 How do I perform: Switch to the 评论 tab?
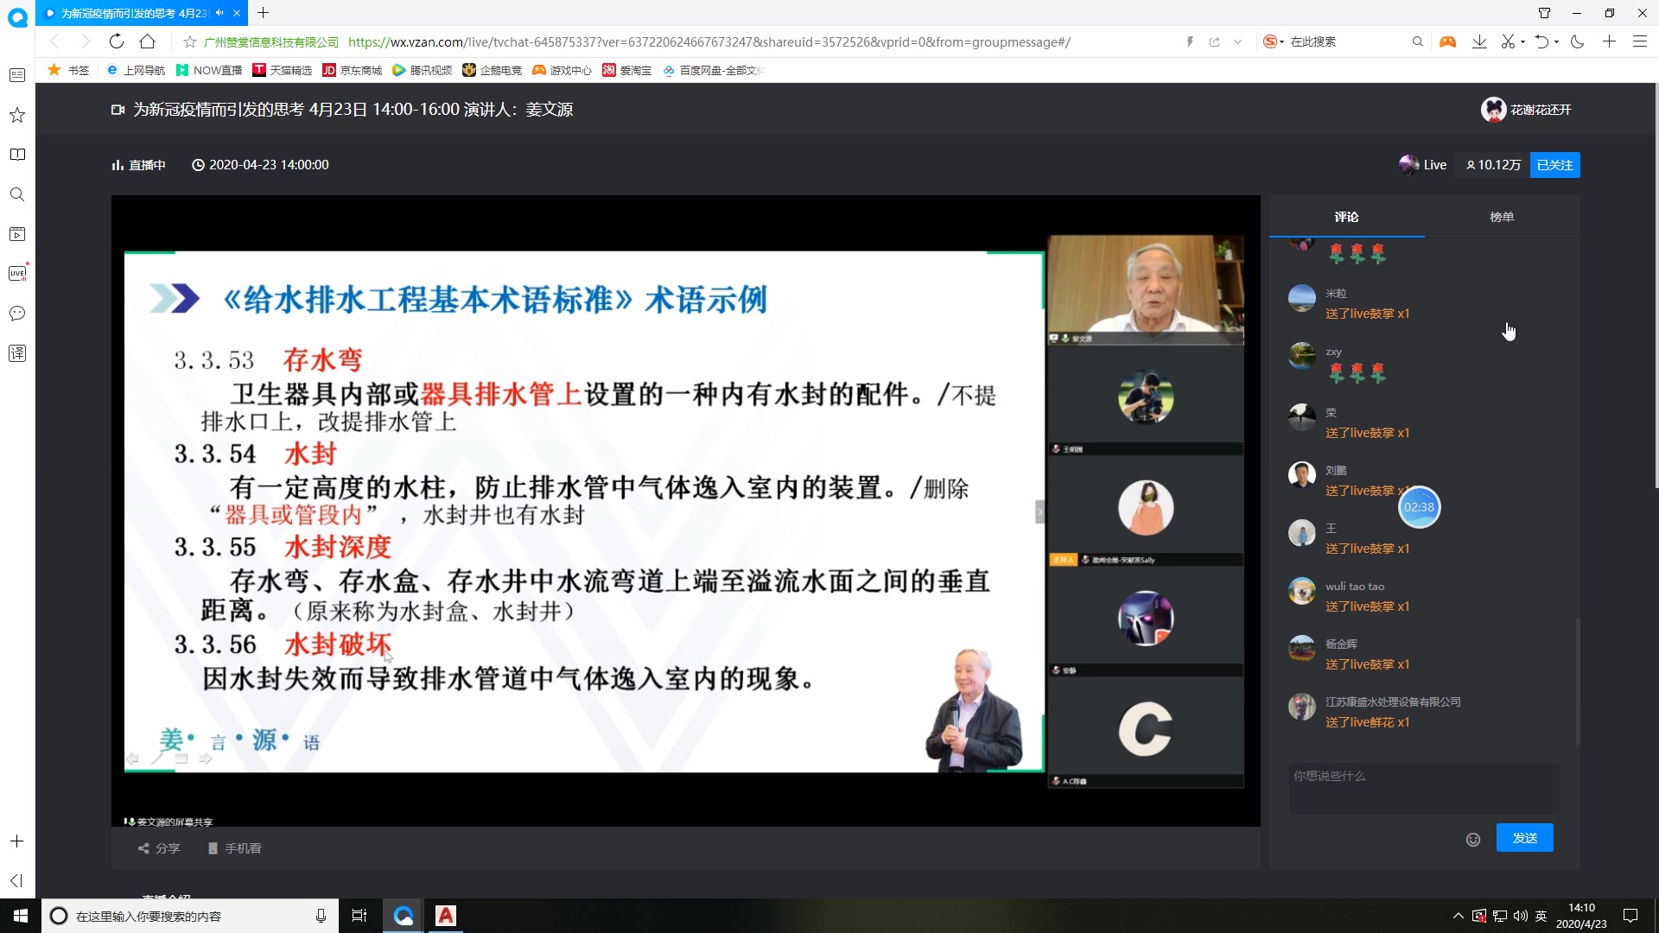pos(1346,217)
